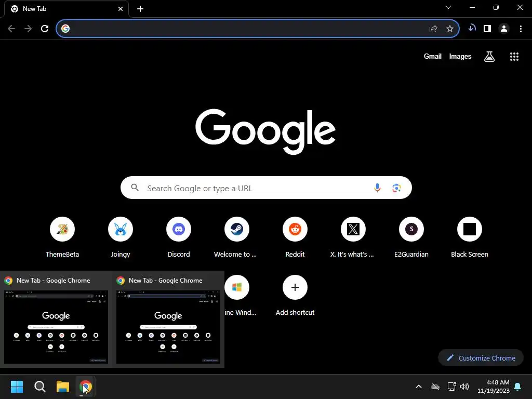Click the forward navigation arrow
Image resolution: width=532 pixels, height=399 pixels.
(x=28, y=29)
